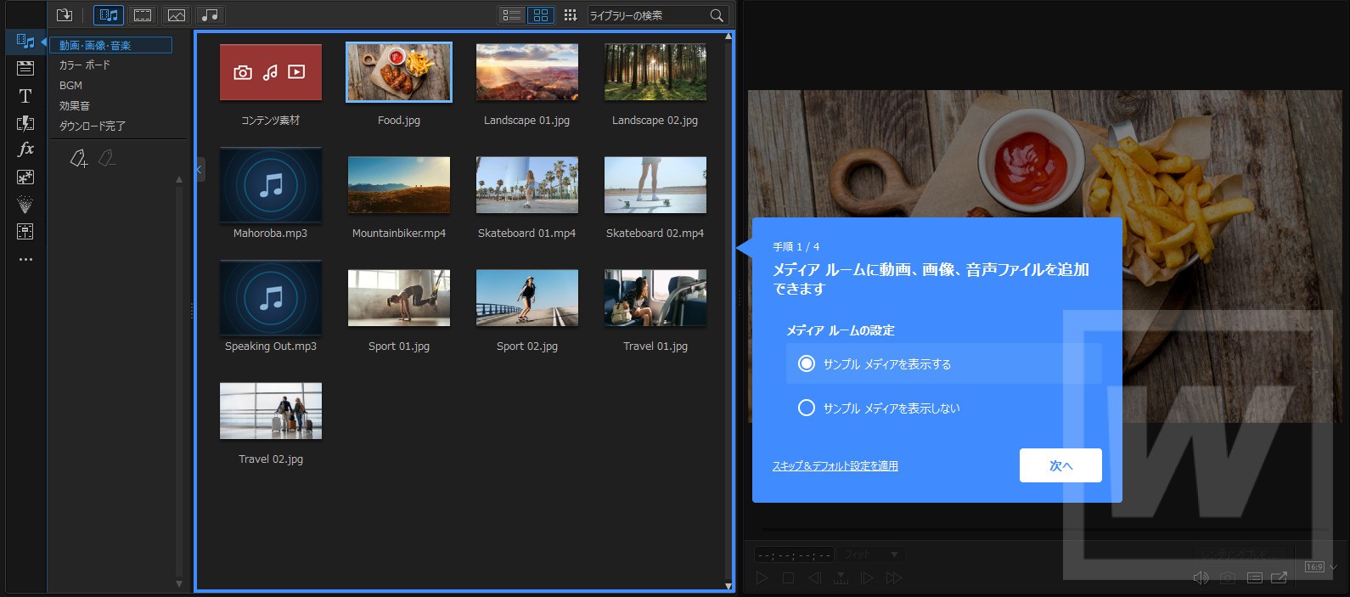Click the fast forward preview button
The image size is (1350, 597).
894,578
